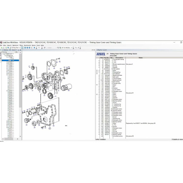Image resolution: width=183 pixels, height=183 pixels.
Task: Open the Selections menu
Action: pyautogui.click(x=15, y=46)
